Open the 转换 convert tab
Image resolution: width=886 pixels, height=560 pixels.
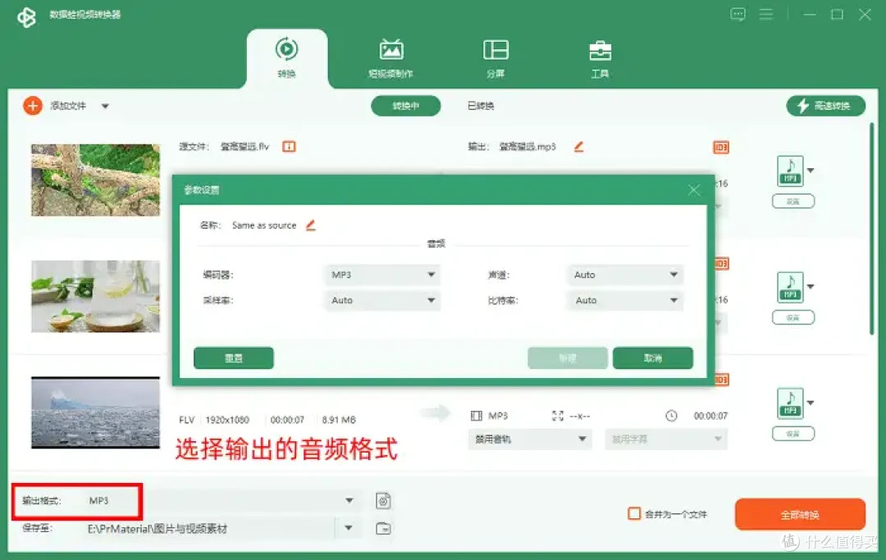(x=286, y=59)
